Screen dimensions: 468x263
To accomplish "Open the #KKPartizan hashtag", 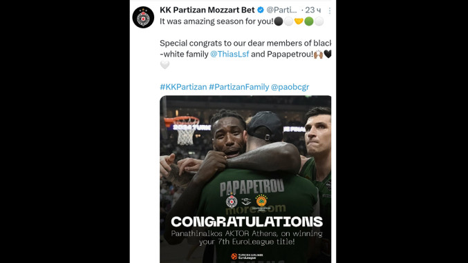I will point(183,87).
